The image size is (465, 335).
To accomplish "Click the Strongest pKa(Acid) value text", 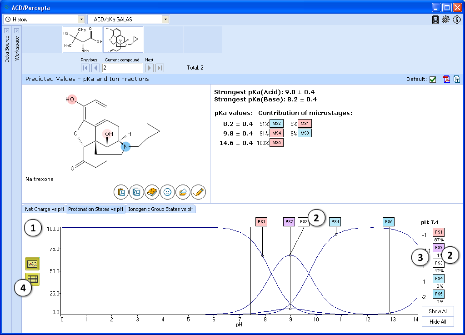I will coord(264,92).
